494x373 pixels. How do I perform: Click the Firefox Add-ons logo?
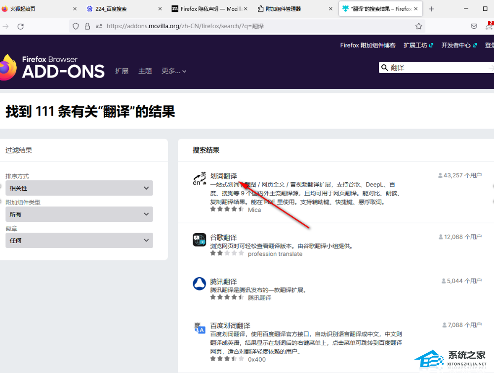(x=52, y=67)
